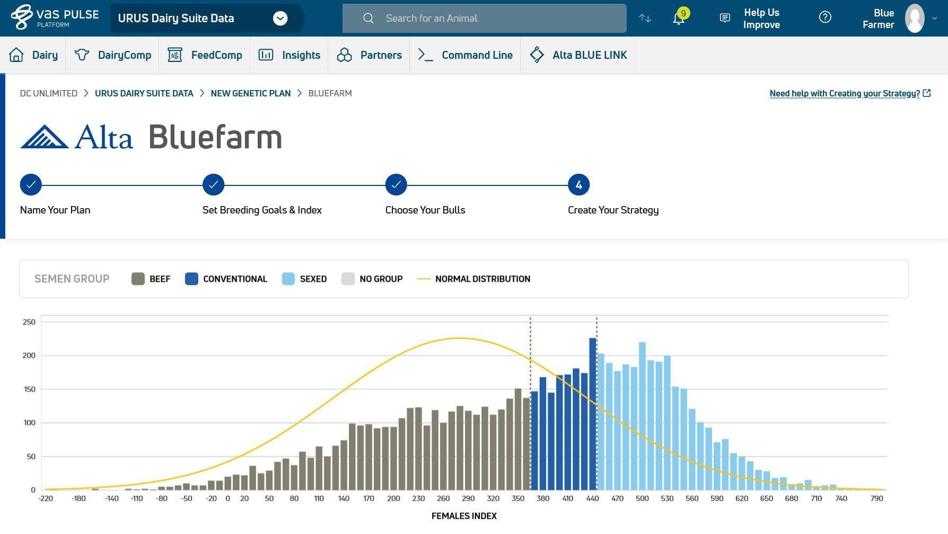Toggle BEEF legend label
Image resolution: width=948 pixels, height=534 pixels.
point(160,279)
